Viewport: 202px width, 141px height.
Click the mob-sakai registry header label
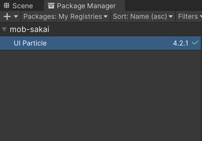30,29
